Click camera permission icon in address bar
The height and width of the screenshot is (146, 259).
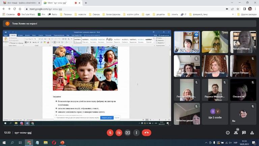pos(227,9)
